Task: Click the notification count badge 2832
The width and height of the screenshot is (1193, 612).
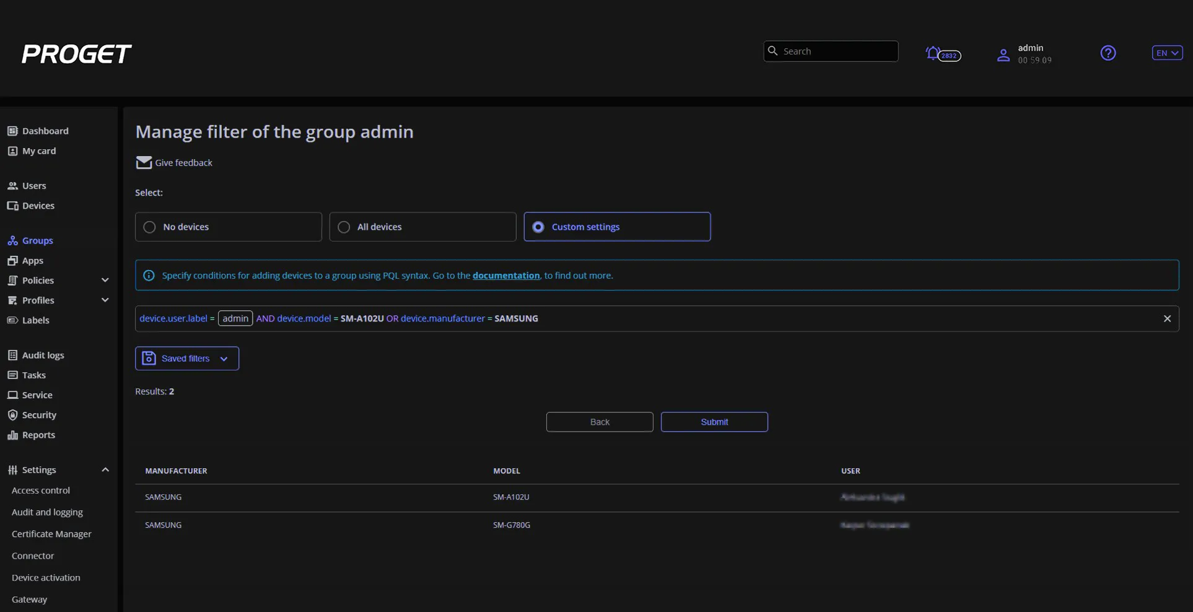Action: [949, 56]
